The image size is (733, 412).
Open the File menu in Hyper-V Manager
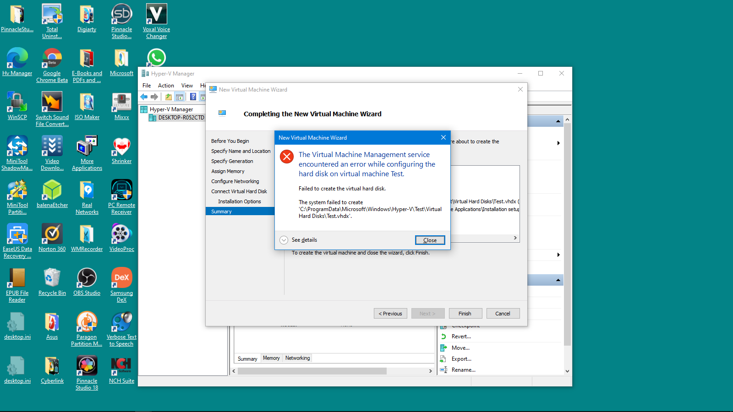click(x=147, y=86)
